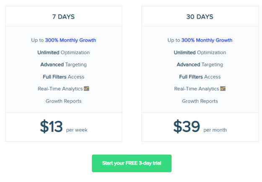This screenshot has width=262, height=182.
Task: Click Growth Reports in the 7 Days plan
Action: pos(63,101)
